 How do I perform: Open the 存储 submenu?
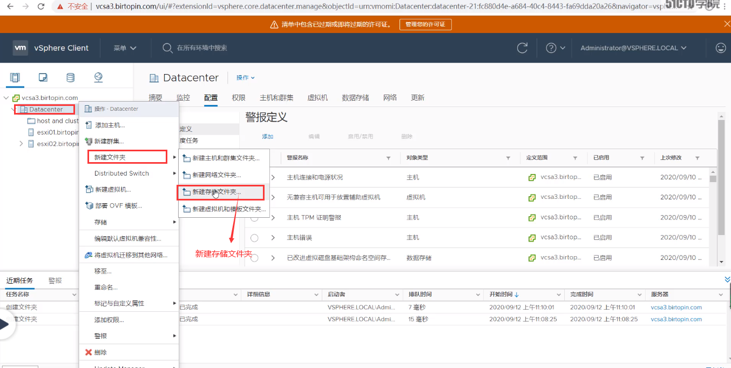click(x=129, y=222)
